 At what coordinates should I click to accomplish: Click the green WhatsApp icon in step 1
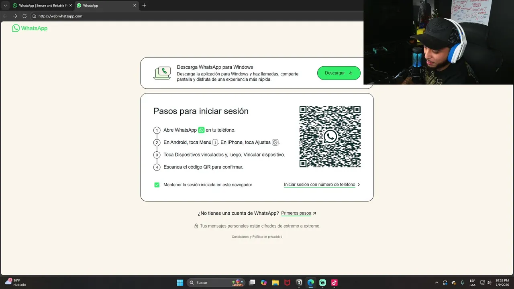tap(201, 130)
